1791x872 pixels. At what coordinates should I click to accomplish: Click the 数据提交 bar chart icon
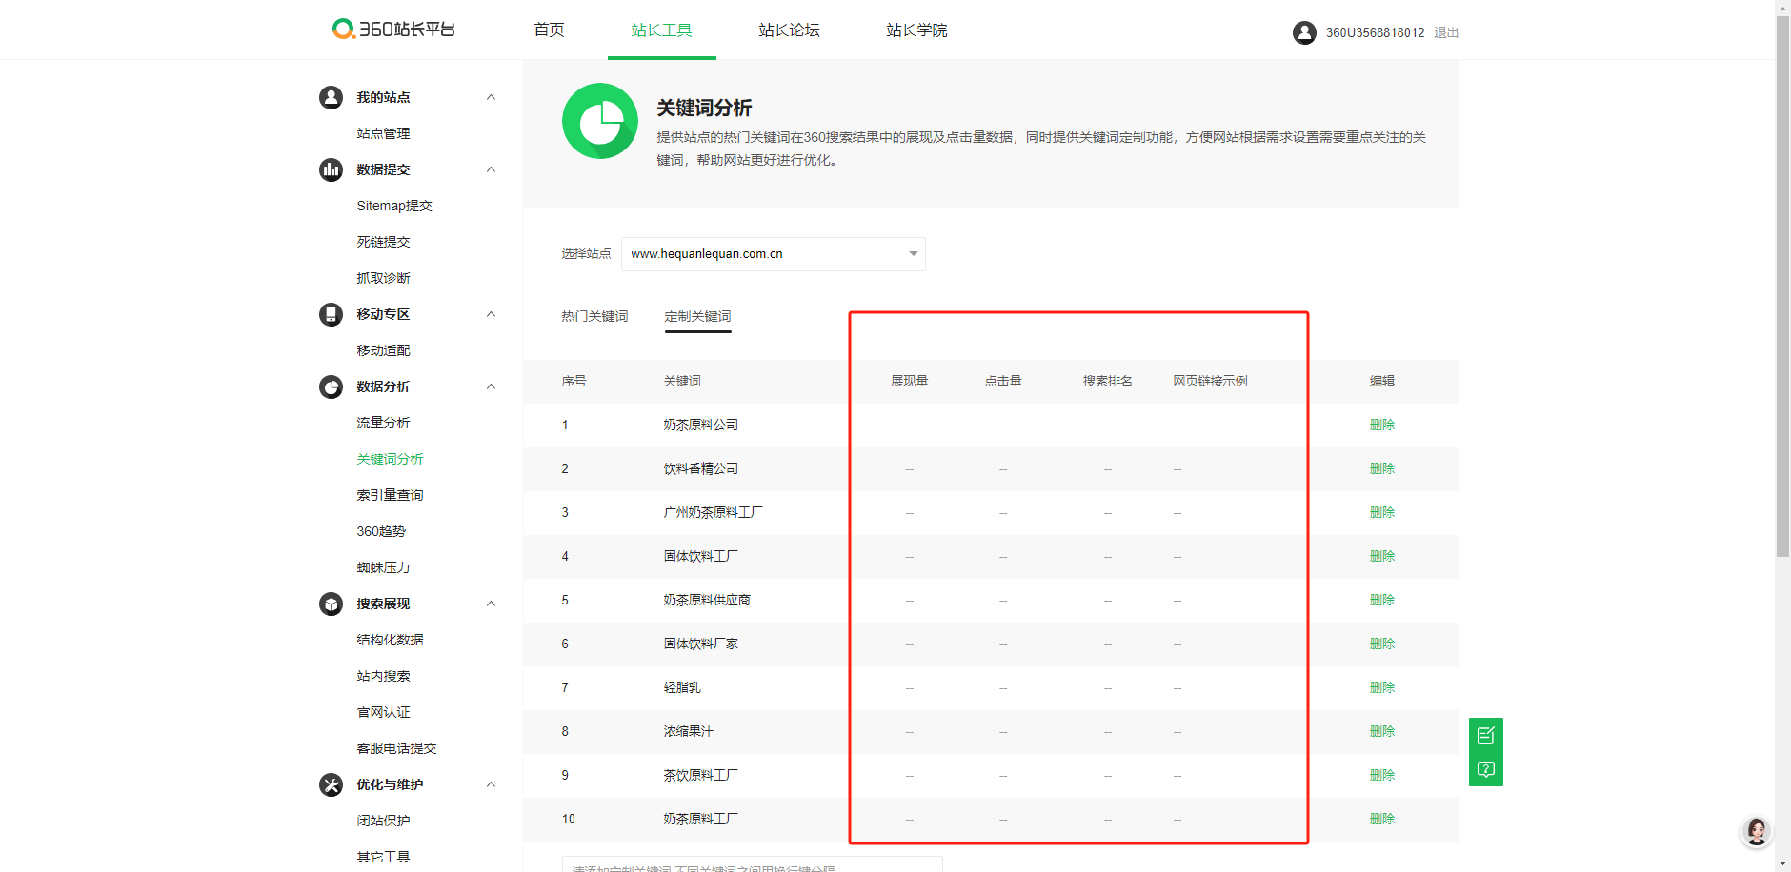pyautogui.click(x=331, y=169)
